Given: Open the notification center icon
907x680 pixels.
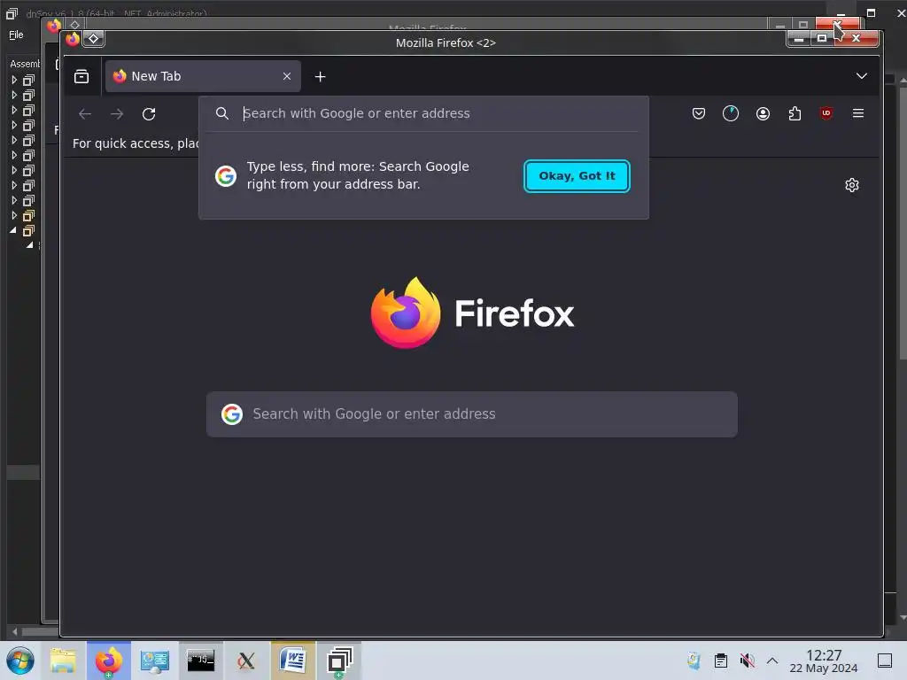Looking at the screenshot, I should click(x=885, y=661).
